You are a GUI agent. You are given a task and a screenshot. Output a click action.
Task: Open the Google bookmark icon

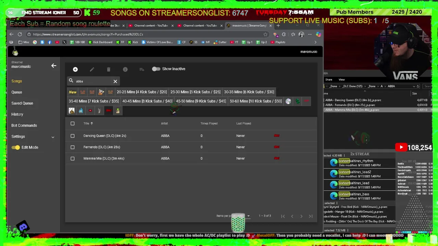(x=35, y=42)
